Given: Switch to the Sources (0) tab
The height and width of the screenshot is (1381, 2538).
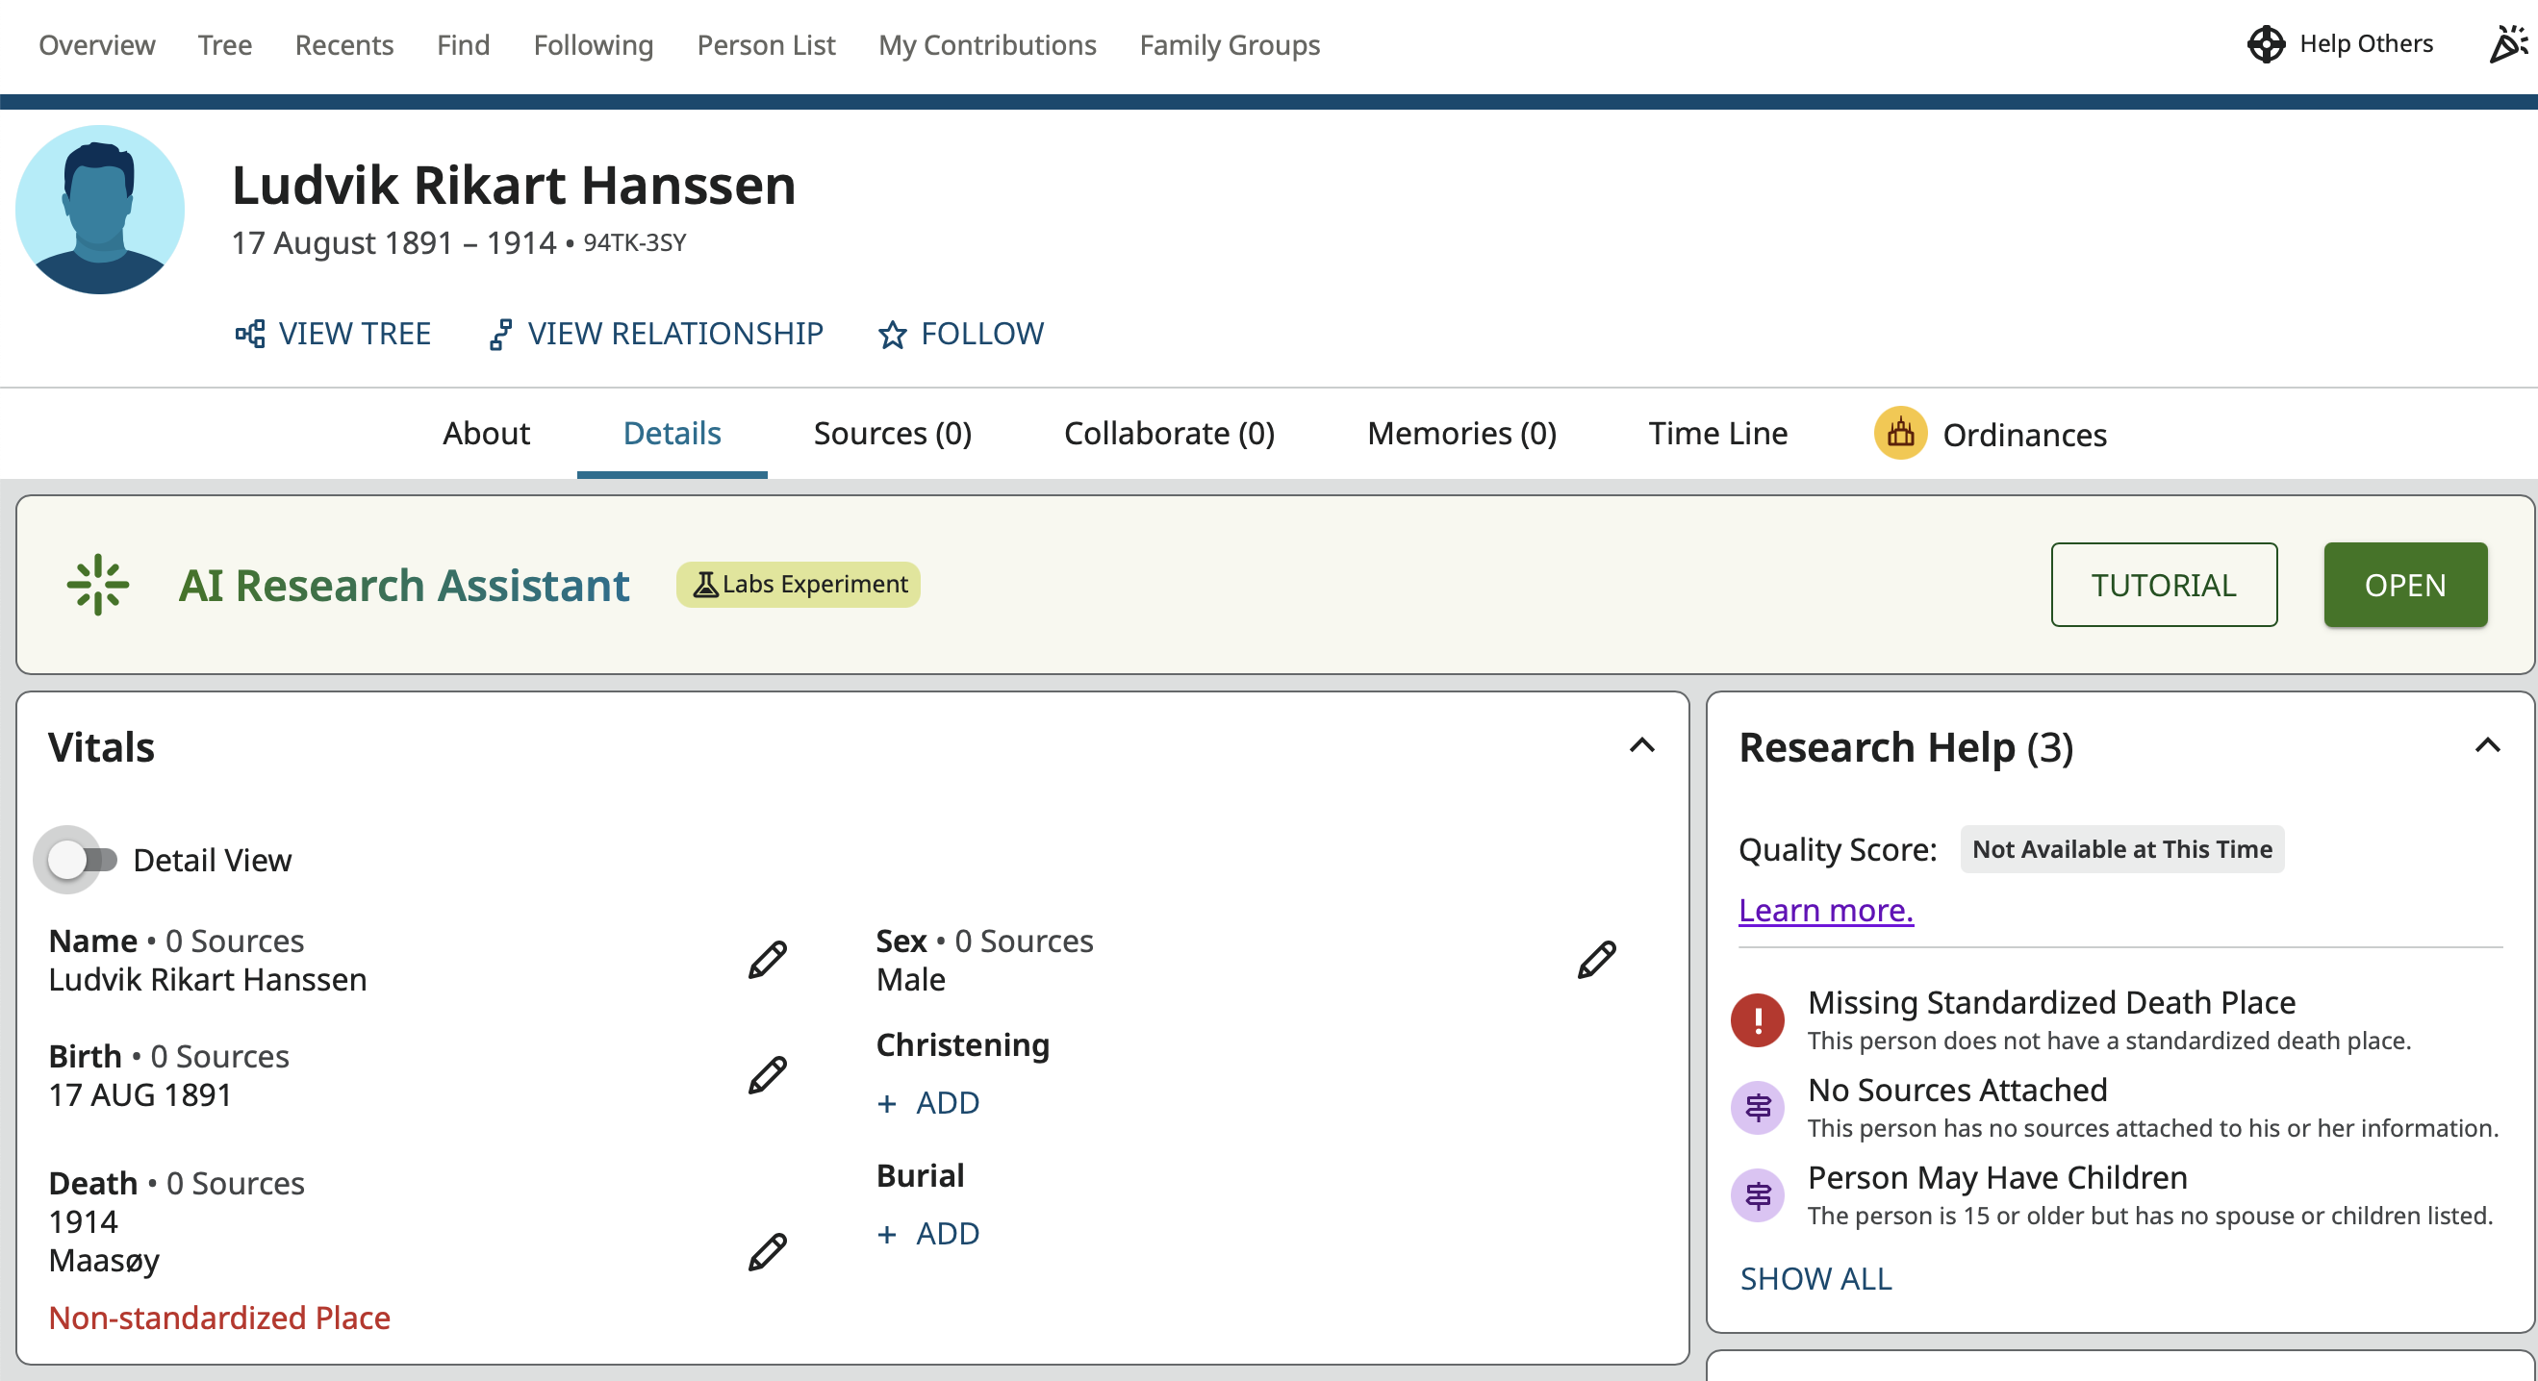Looking at the screenshot, I should (x=892, y=434).
